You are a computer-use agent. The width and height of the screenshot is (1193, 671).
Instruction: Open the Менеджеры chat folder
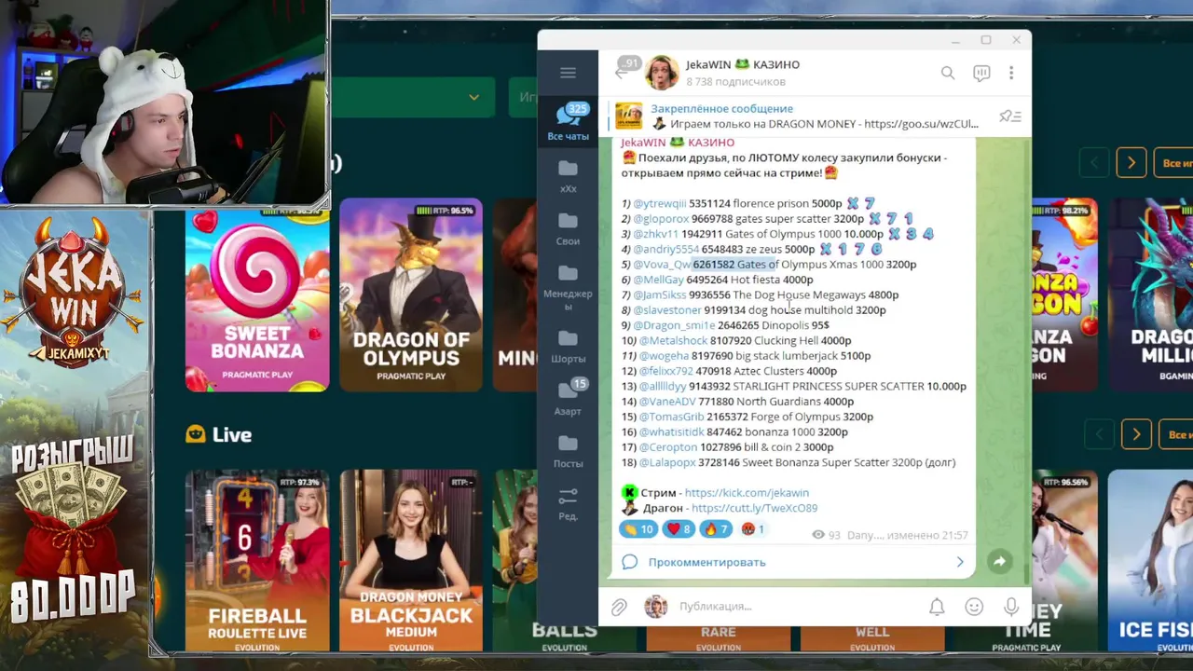(568, 287)
